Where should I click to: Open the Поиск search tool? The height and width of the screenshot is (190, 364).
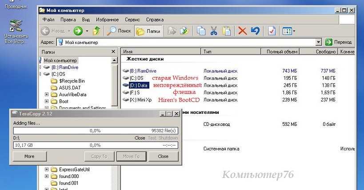(x=119, y=31)
